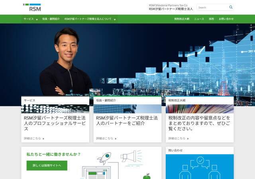Image resolution: width=255 pixels, height=179 pixels.
Task: Click the サービス card header label
Action: (29, 100)
